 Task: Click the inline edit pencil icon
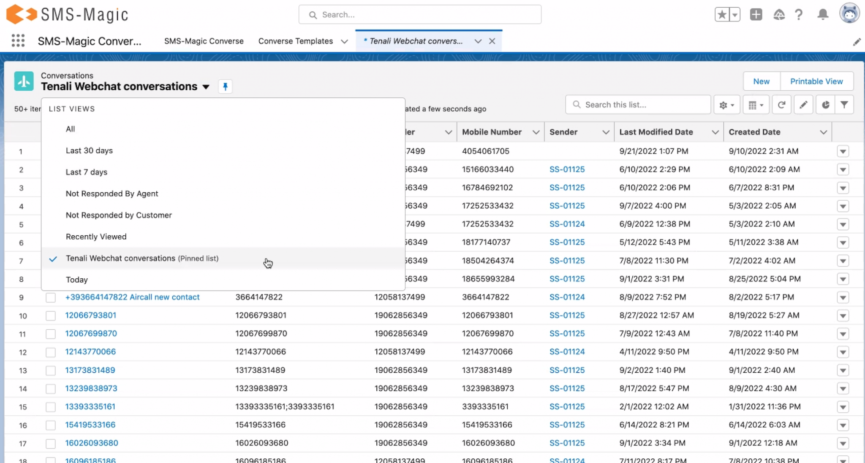click(x=804, y=105)
